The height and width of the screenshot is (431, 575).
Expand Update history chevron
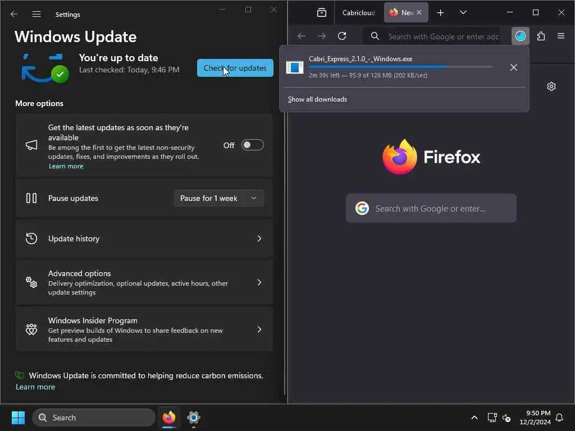click(259, 239)
